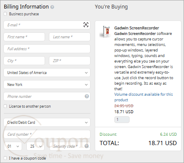Open the expiry year dropdown showing 25
The height and width of the screenshot is (163, 184).
coord(35,146)
